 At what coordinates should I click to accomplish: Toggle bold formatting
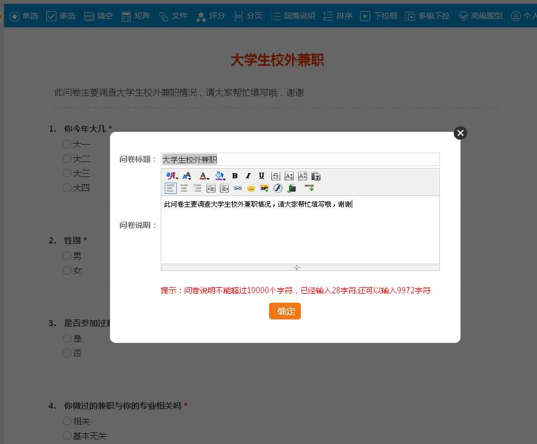[235, 176]
